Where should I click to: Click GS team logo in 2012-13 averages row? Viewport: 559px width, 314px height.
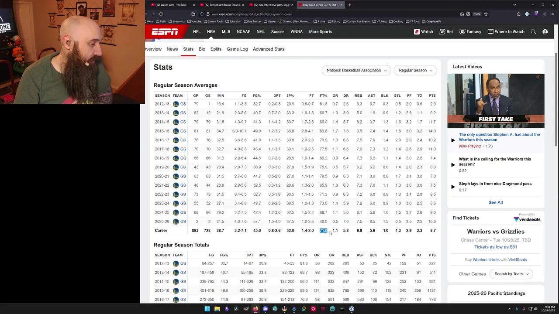coord(176,104)
